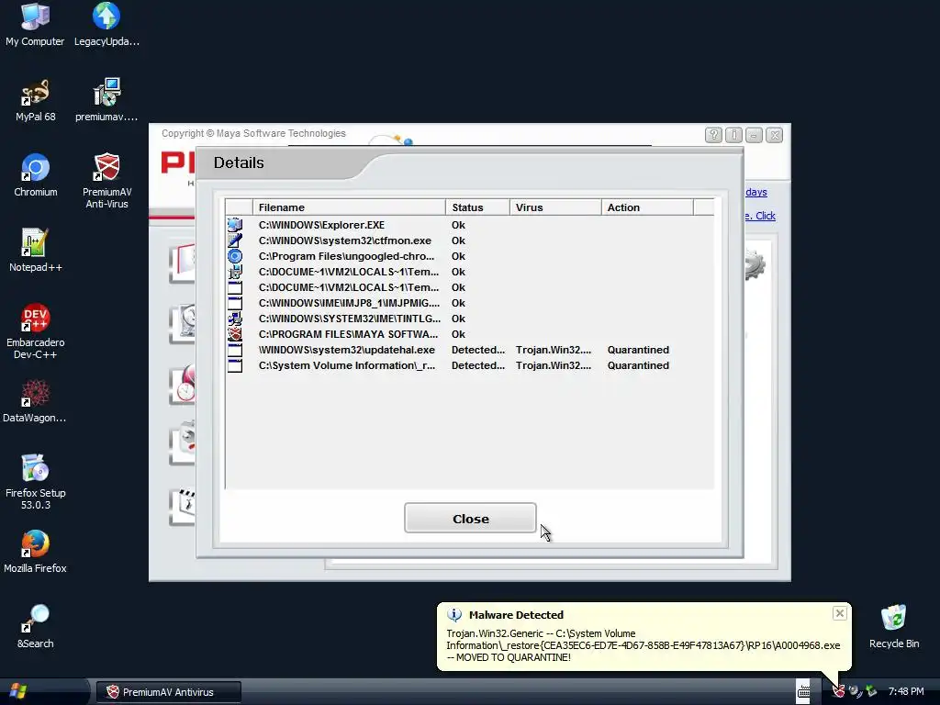Open LegacyUpdate desktop icon

pos(106,25)
